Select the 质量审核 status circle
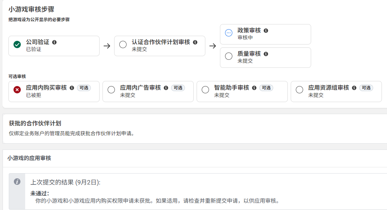 tap(229, 56)
